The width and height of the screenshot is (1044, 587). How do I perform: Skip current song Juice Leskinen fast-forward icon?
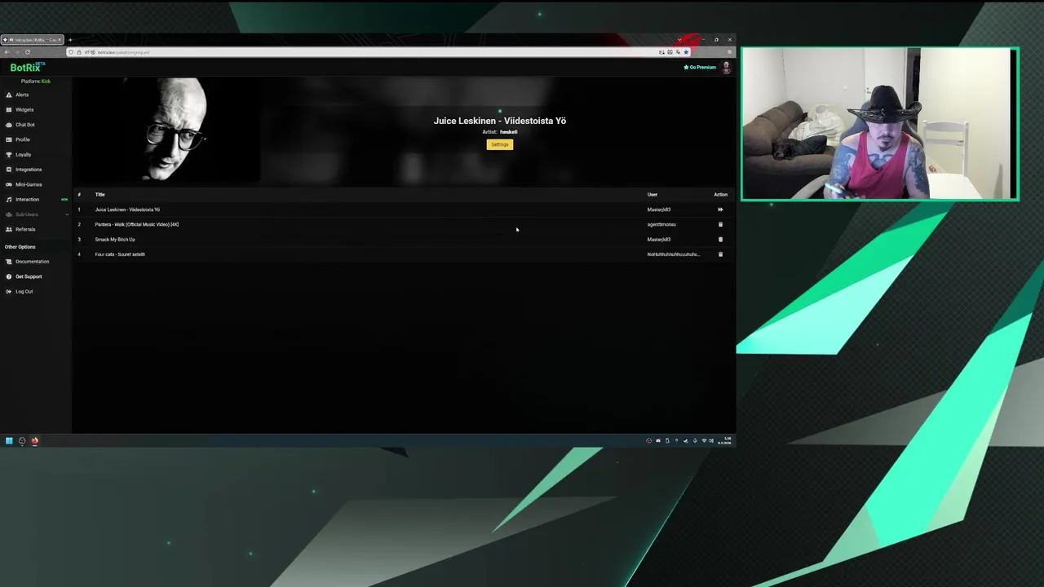(x=720, y=210)
